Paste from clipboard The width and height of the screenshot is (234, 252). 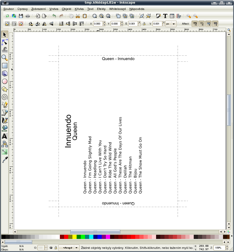click(x=85, y=16)
